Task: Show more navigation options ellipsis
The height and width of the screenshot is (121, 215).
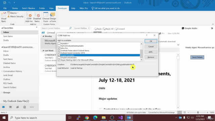Action: click(32, 107)
